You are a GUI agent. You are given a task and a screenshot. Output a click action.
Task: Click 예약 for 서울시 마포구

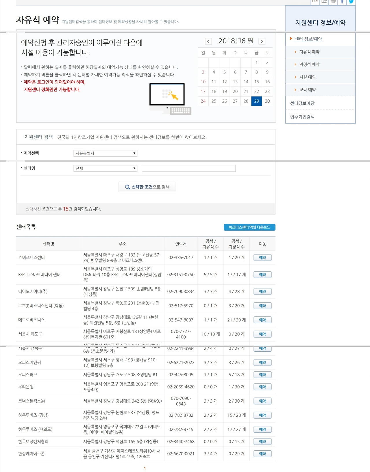(x=262, y=334)
